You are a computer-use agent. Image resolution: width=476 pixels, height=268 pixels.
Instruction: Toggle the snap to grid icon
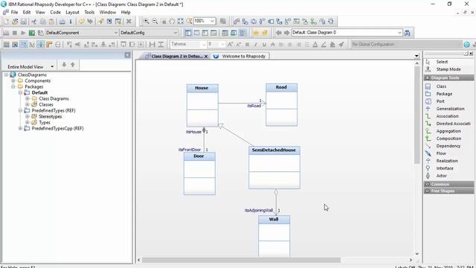[15, 45]
